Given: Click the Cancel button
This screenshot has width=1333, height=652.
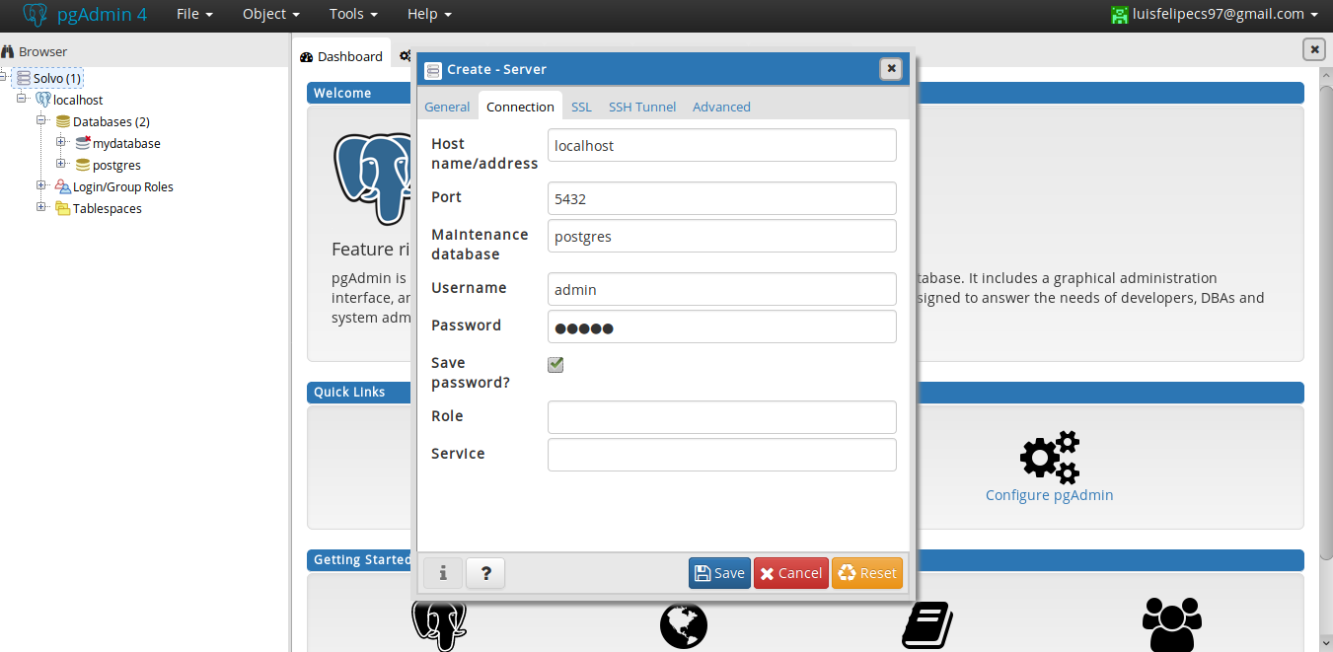Looking at the screenshot, I should pyautogui.click(x=791, y=573).
